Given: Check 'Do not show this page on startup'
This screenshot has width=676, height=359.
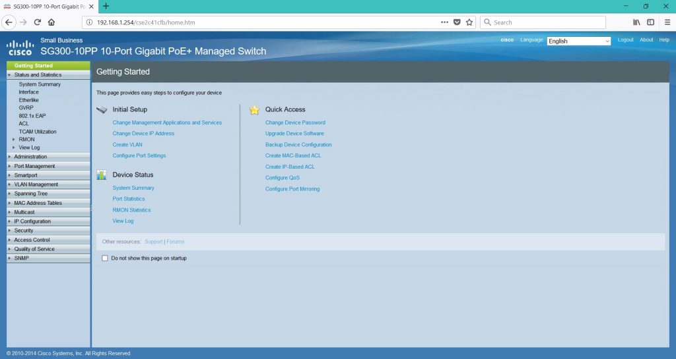Looking at the screenshot, I should pos(105,258).
